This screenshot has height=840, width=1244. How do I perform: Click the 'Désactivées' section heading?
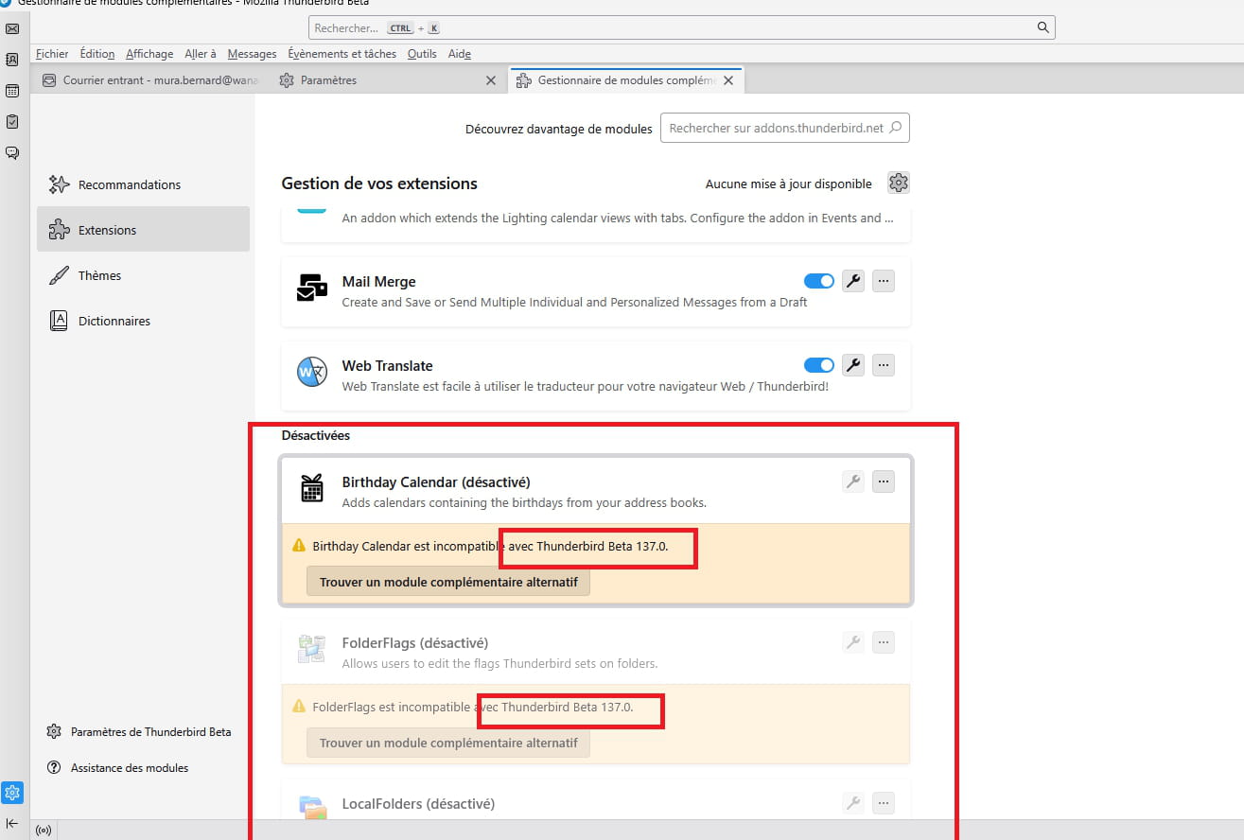click(316, 435)
